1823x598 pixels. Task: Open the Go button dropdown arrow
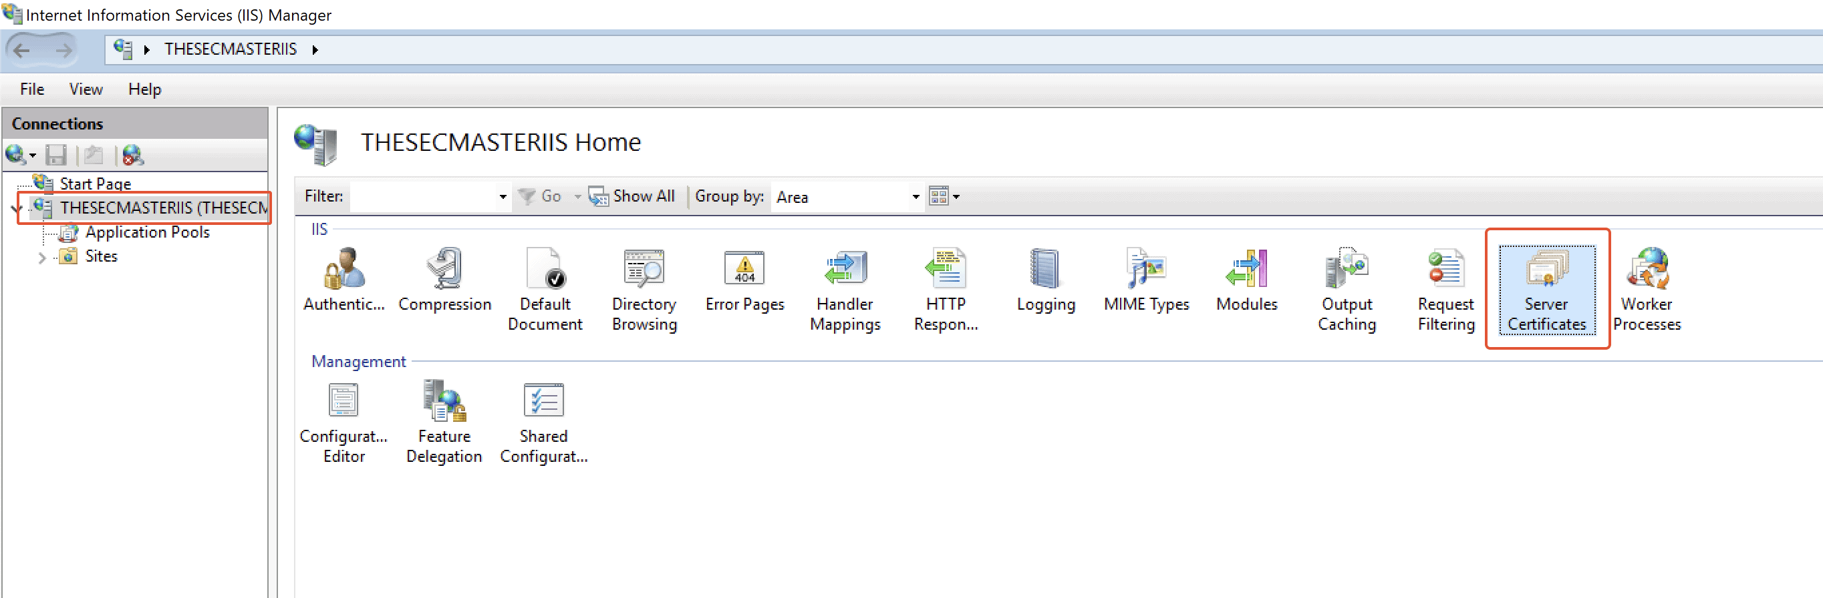[x=577, y=196]
